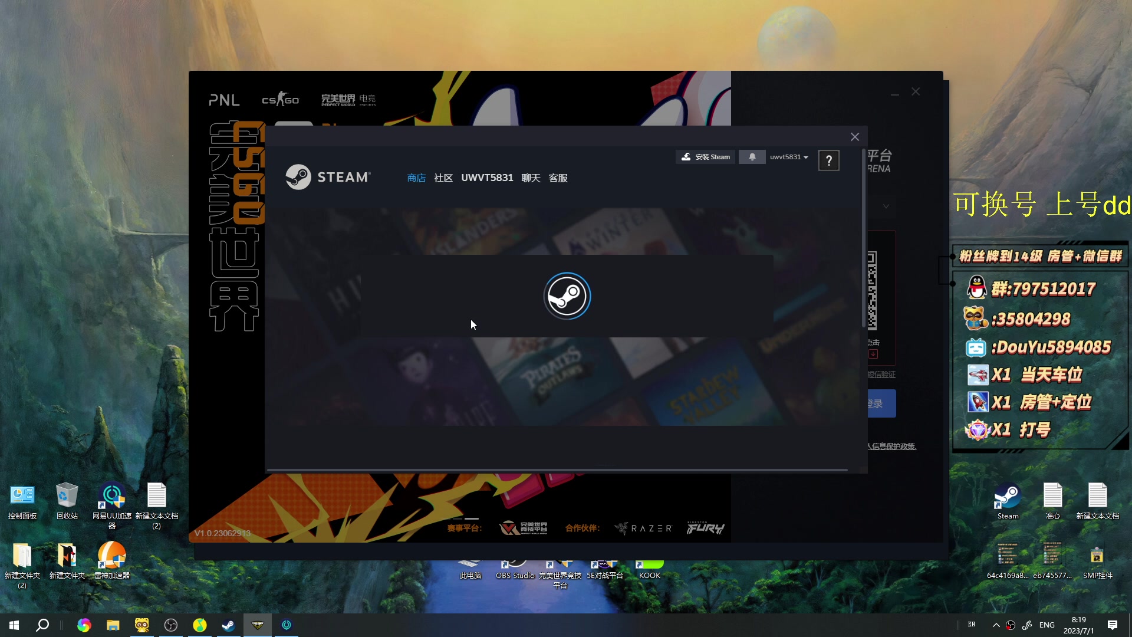Switch to QQ Music in the taskbar
This screenshot has width=1132, height=637.
(200, 625)
